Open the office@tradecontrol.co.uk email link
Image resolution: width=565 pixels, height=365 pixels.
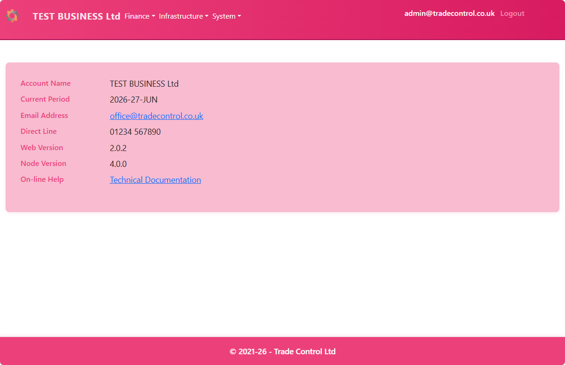(x=156, y=116)
